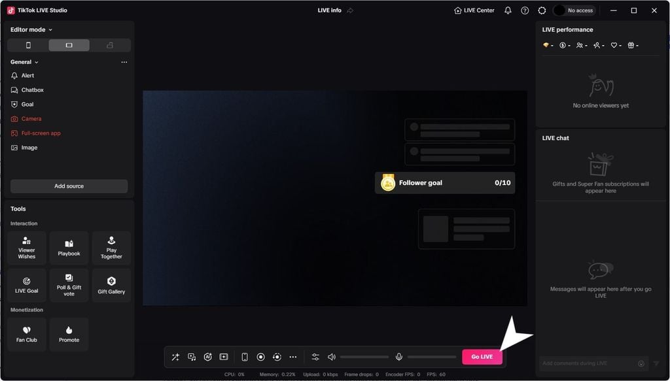
Task: Click the phone mirror icon near Go LIVE
Action: pyautogui.click(x=244, y=357)
